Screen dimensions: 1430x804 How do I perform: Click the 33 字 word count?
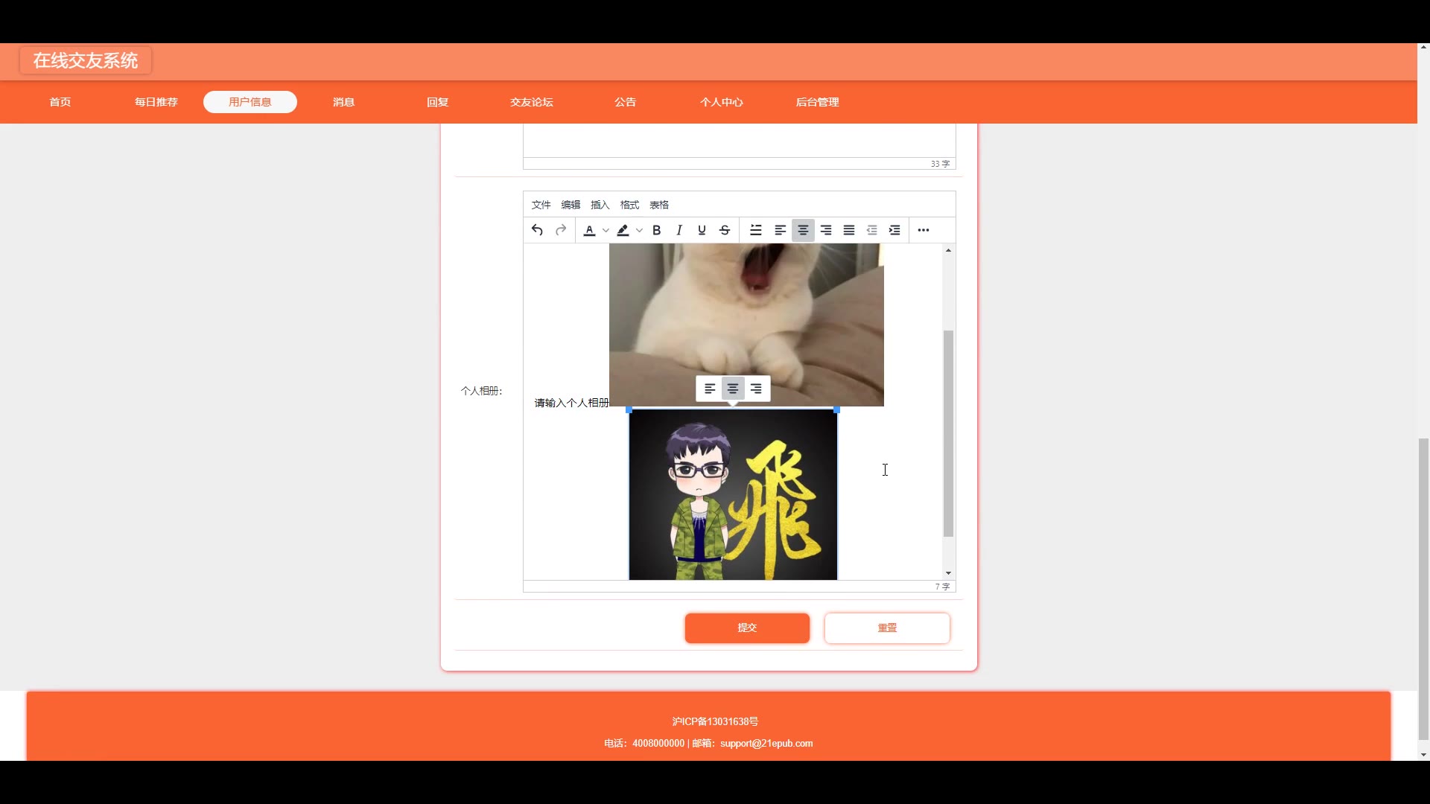coord(940,164)
